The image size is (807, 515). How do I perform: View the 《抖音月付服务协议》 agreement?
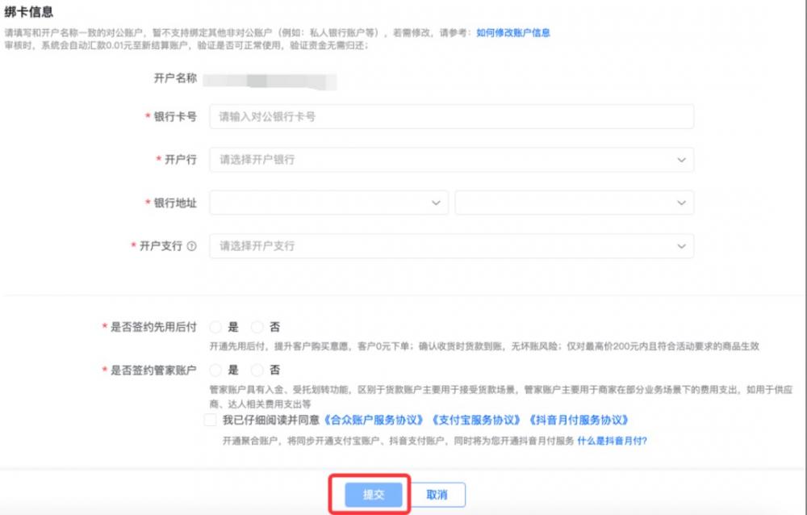click(x=578, y=420)
